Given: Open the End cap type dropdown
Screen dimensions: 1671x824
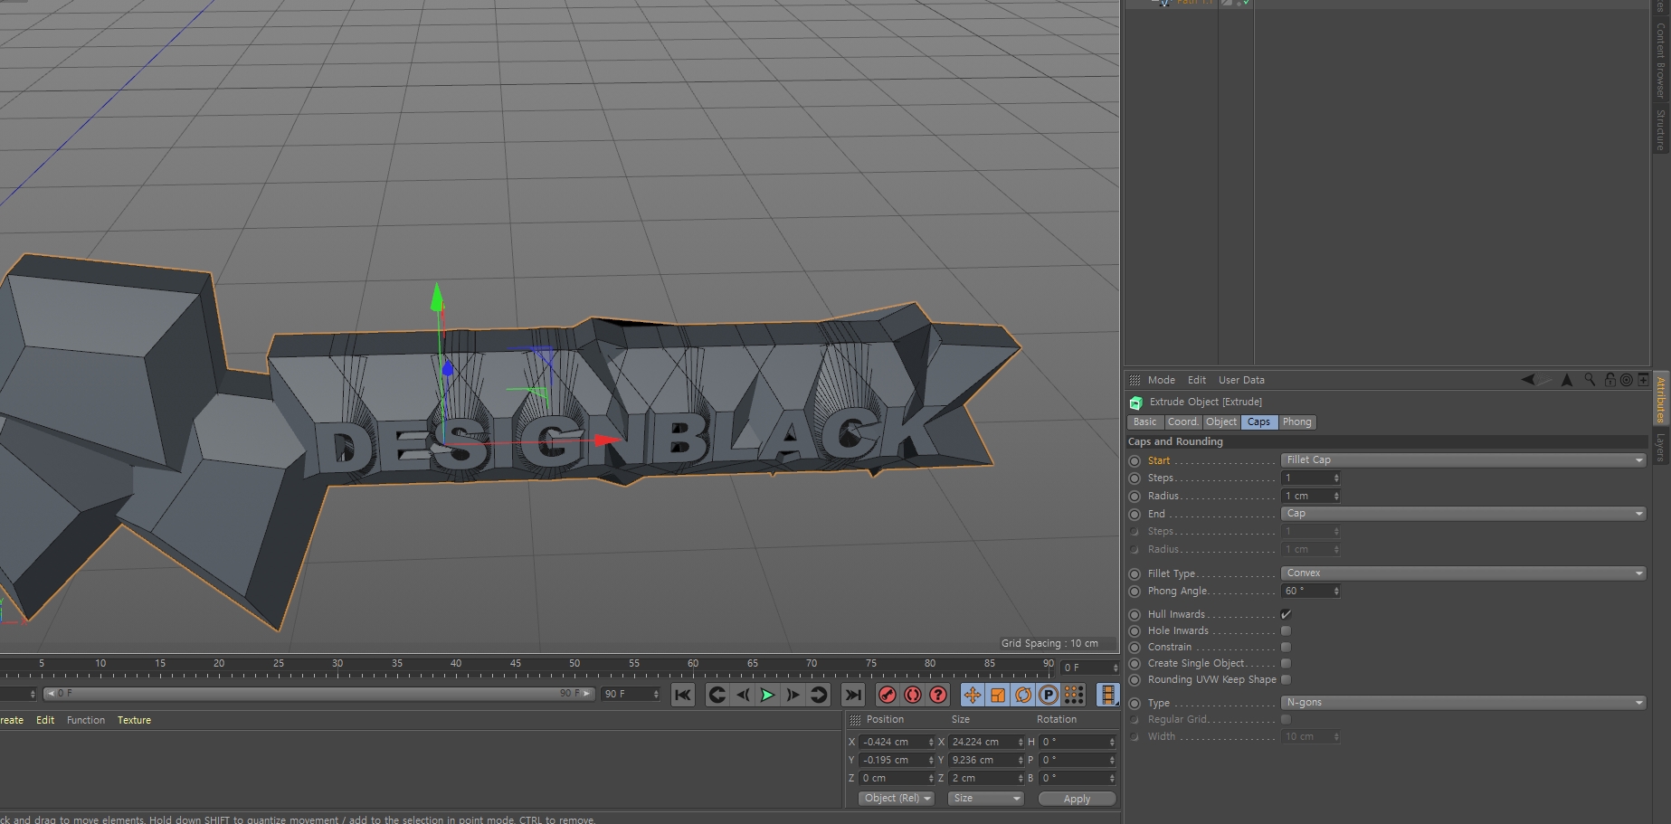Looking at the screenshot, I should coord(1463,514).
